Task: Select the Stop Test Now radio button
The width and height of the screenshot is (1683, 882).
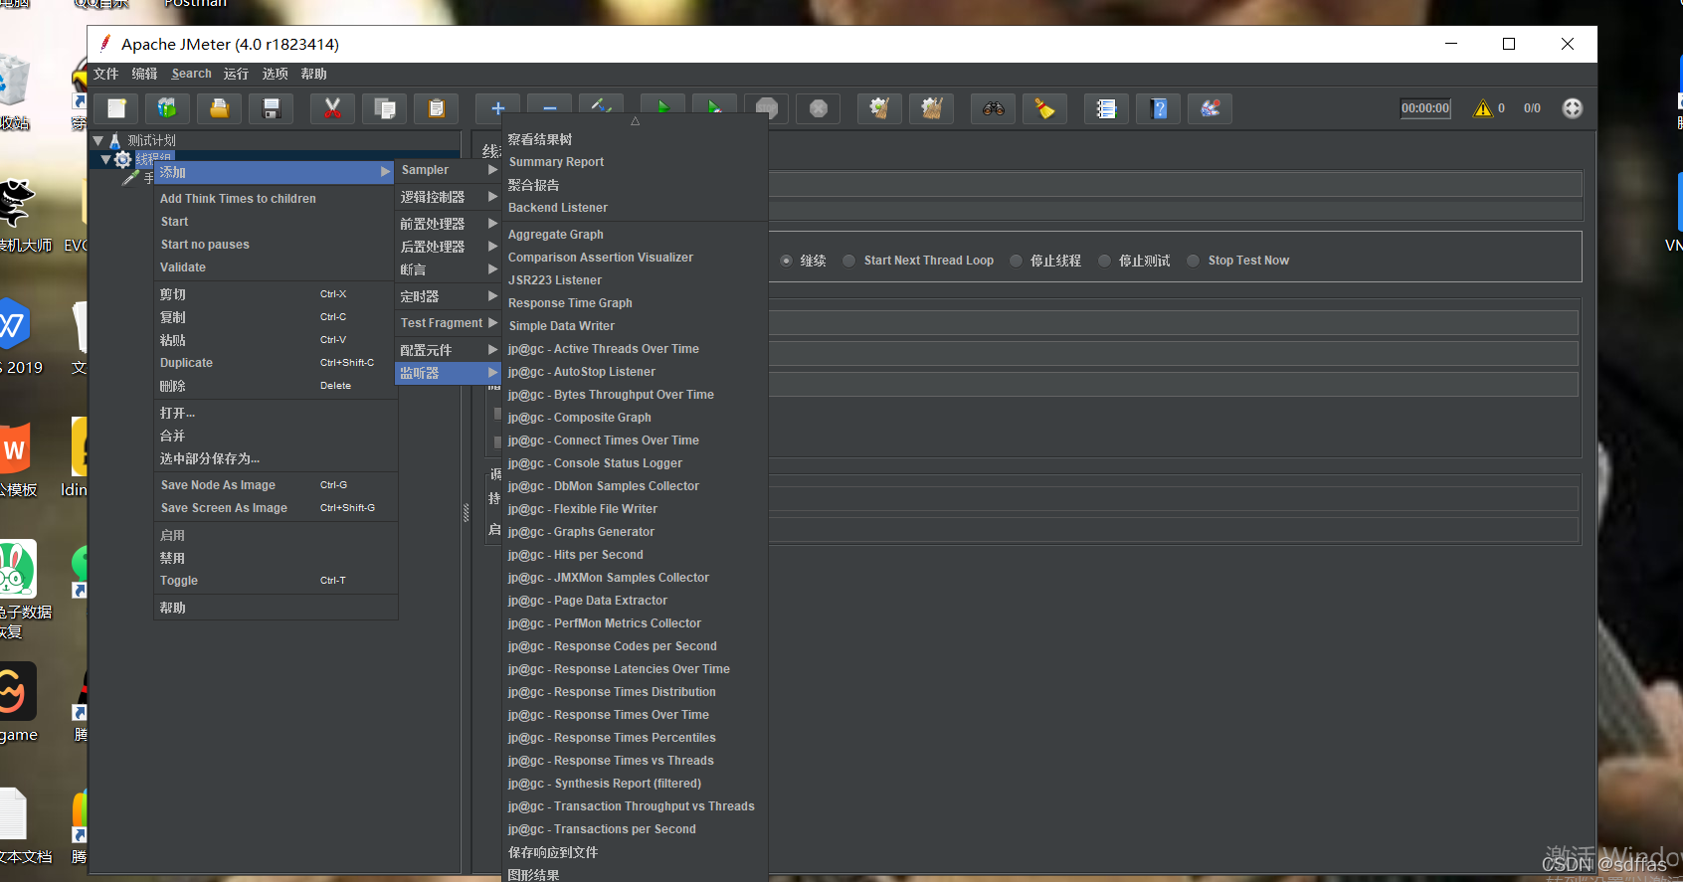Action: pyautogui.click(x=1193, y=261)
